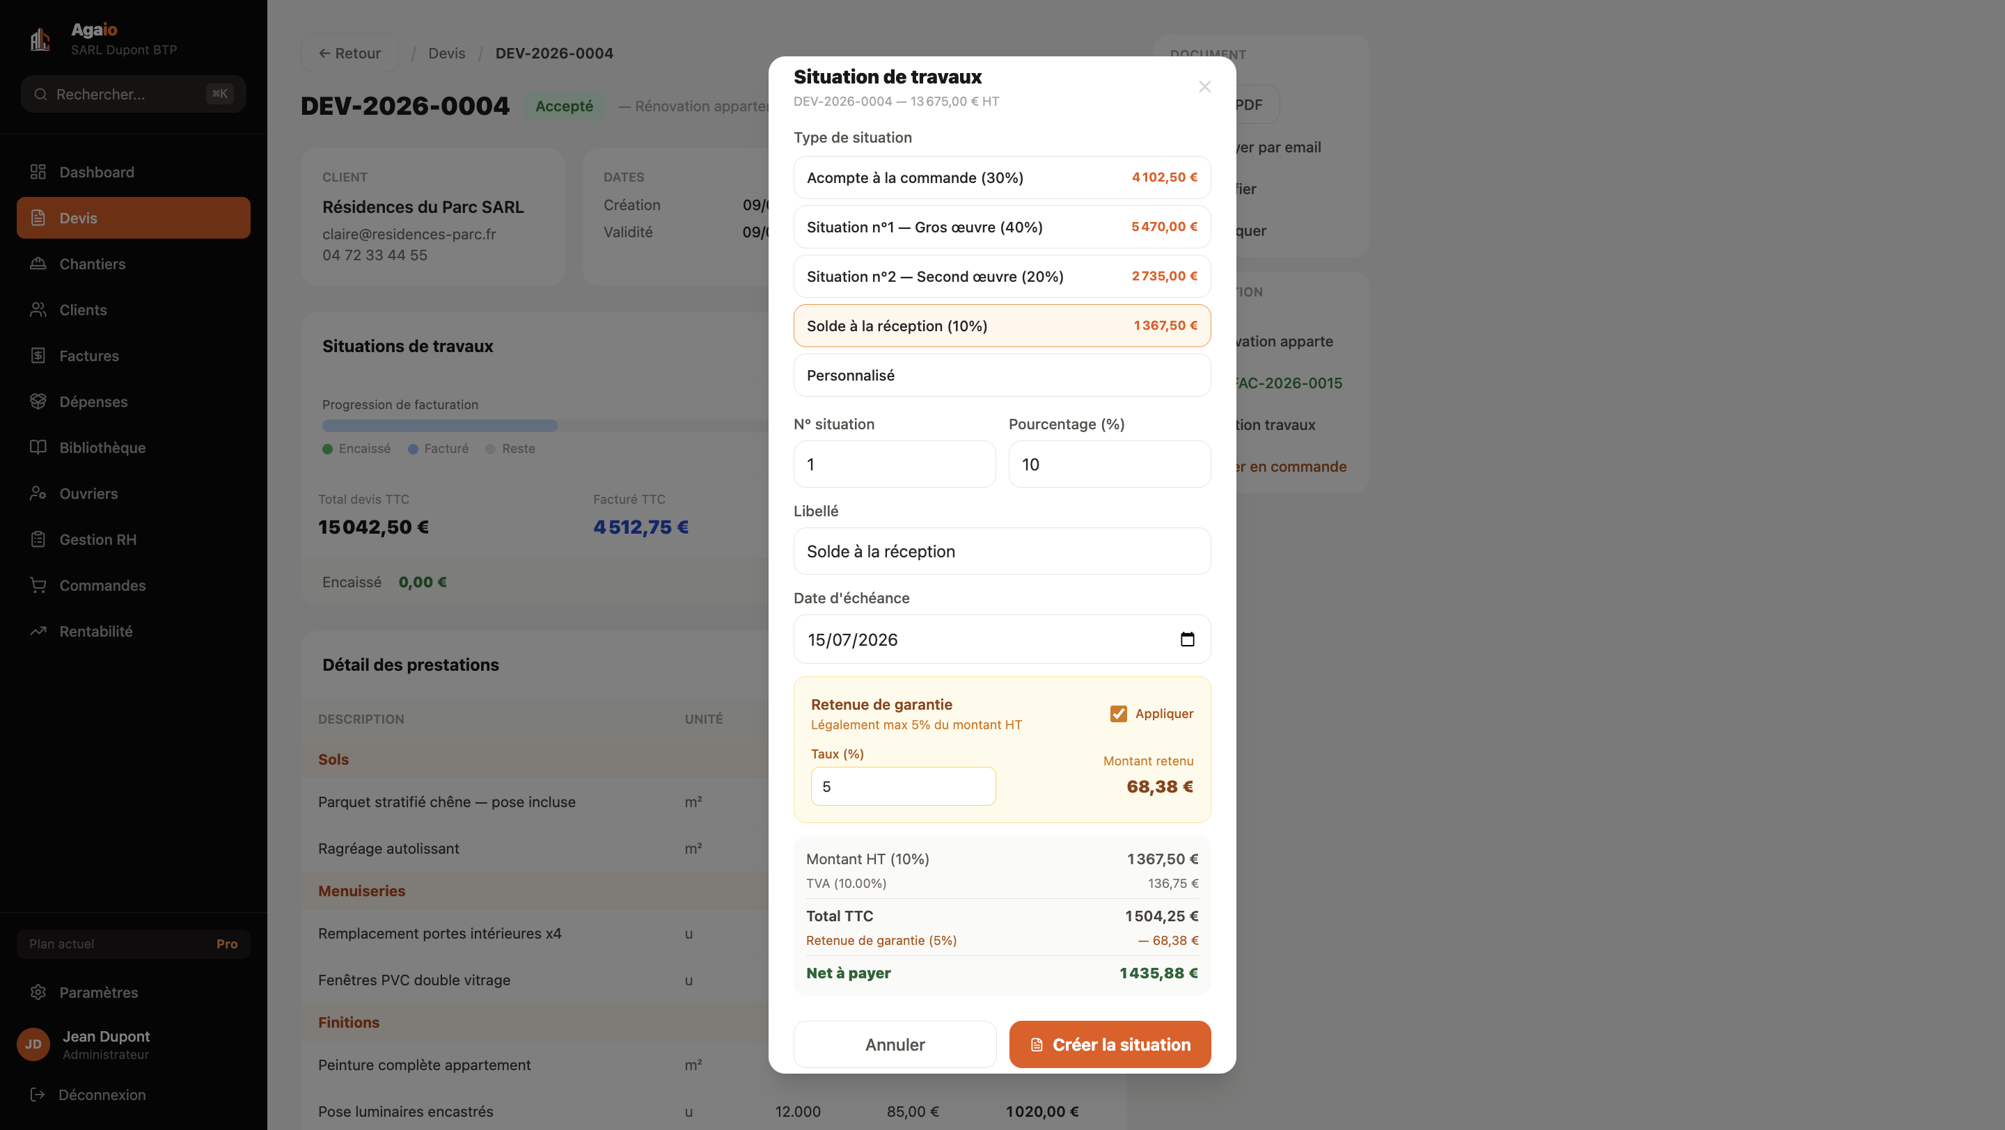Toggle the Appliquer retenue de garantie checkbox
Image resolution: width=2005 pixels, height=1130 pixels.
(x=1119, y=714)
